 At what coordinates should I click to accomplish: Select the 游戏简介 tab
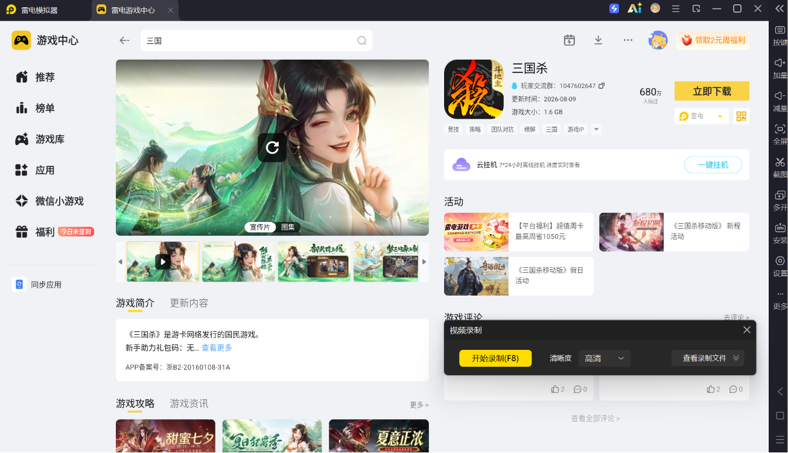(x=135, y=303)
